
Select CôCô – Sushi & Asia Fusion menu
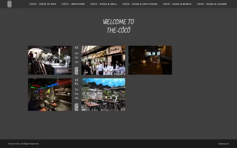[140, 4]
